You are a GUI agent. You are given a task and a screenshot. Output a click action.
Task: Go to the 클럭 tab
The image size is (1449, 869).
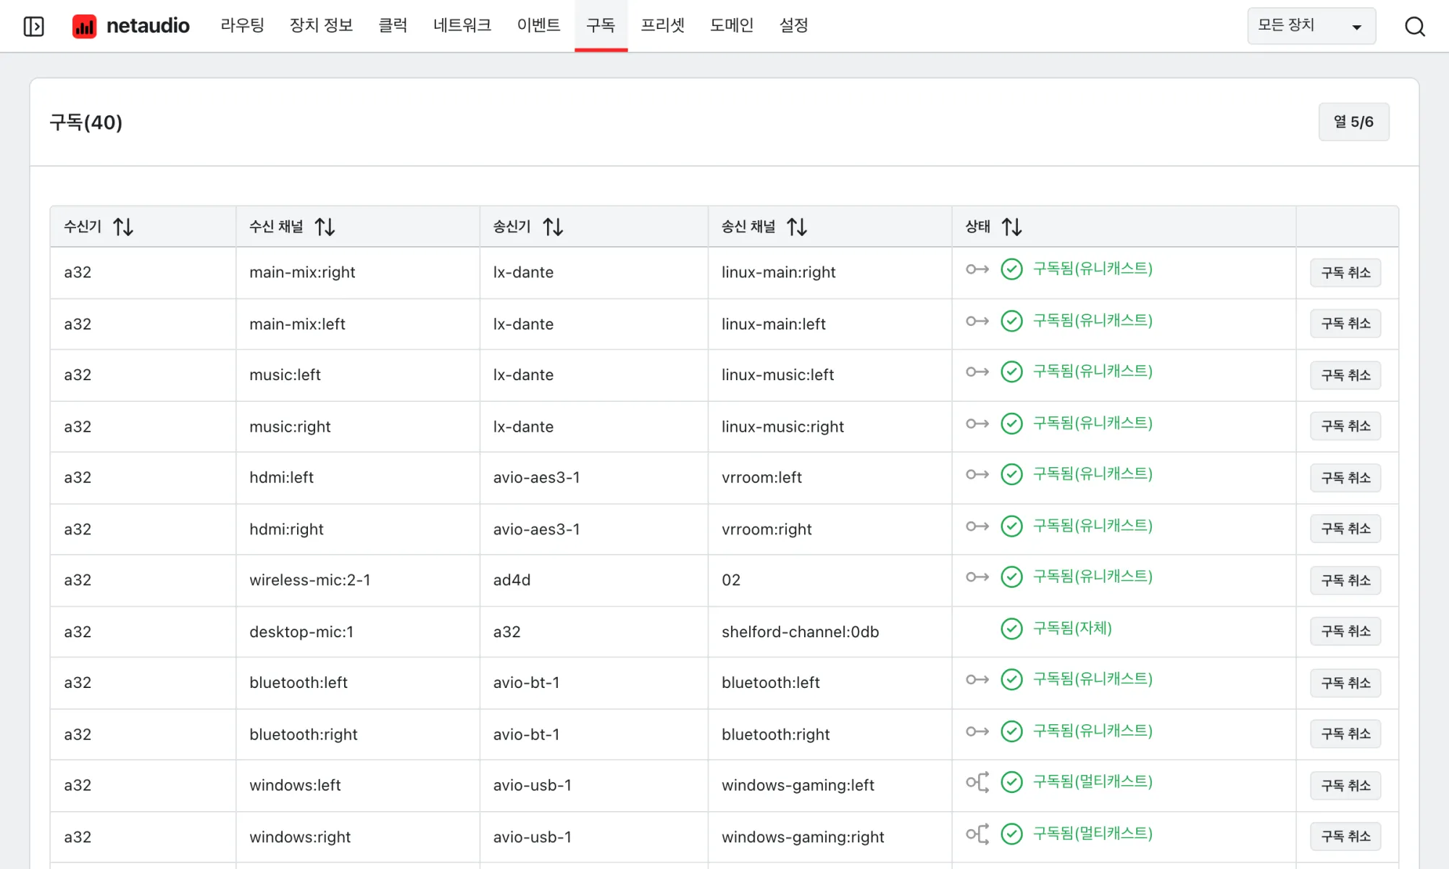tap(393, 26)
